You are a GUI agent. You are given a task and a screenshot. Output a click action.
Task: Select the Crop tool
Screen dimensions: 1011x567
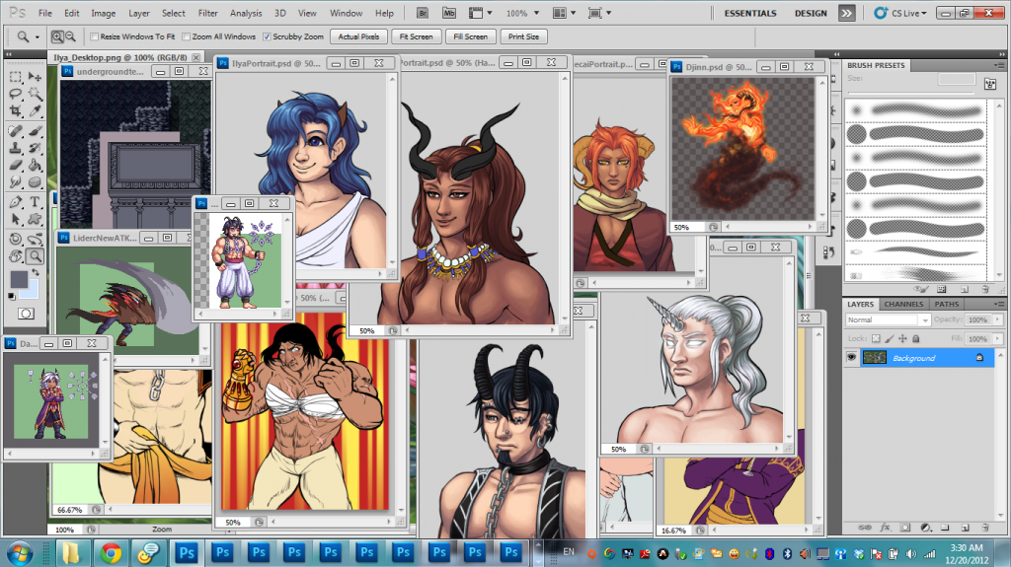pyautogui.click(x=16, y=110)
